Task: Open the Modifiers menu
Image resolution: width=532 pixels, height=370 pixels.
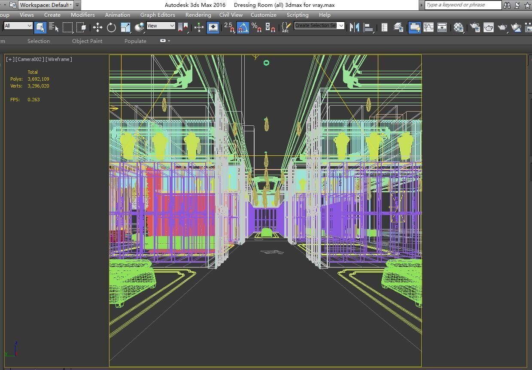Action: pyautogui.click(x=83, y=15)
